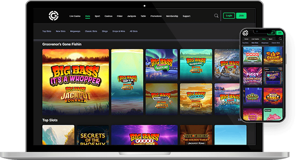Tap Megaways tab on phone
The height and width of the screenshot is (160, 298).
[x=265, y=43]
